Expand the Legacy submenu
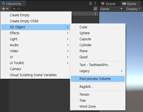Image resolution: width=143 pixels, height=112 pixels. [x=98, y=71]
